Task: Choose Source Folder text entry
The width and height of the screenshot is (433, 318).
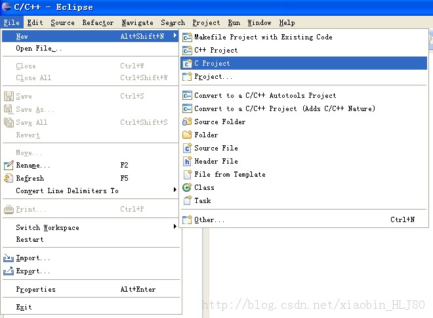Action: 220,122
